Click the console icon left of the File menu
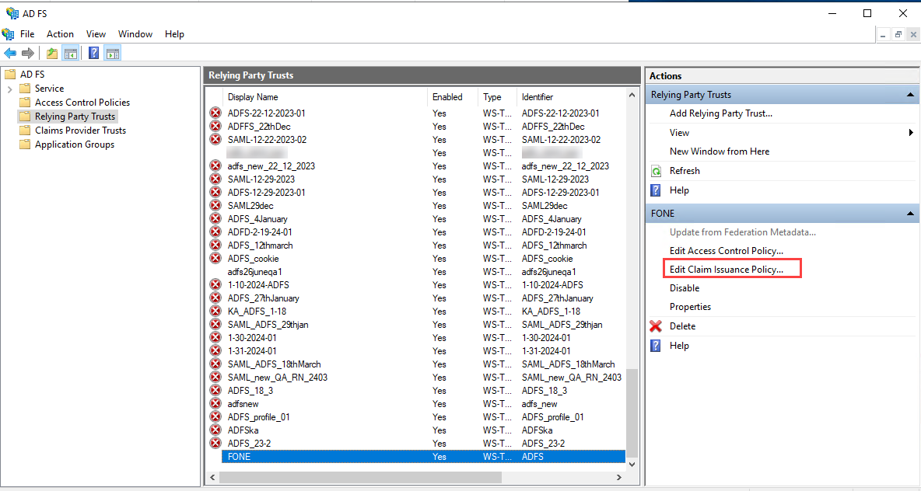The width and height of the screenshot is (921, 491). tap(9, 34)
